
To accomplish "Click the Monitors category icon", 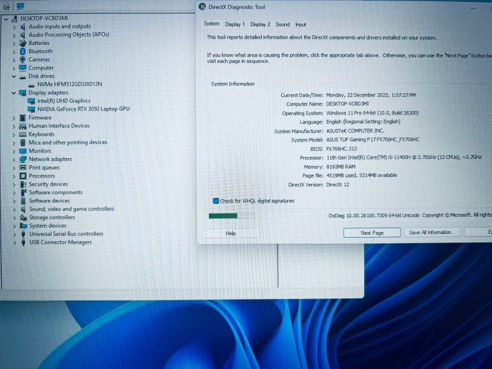I will pyautogui.click(x=23, y=151).
